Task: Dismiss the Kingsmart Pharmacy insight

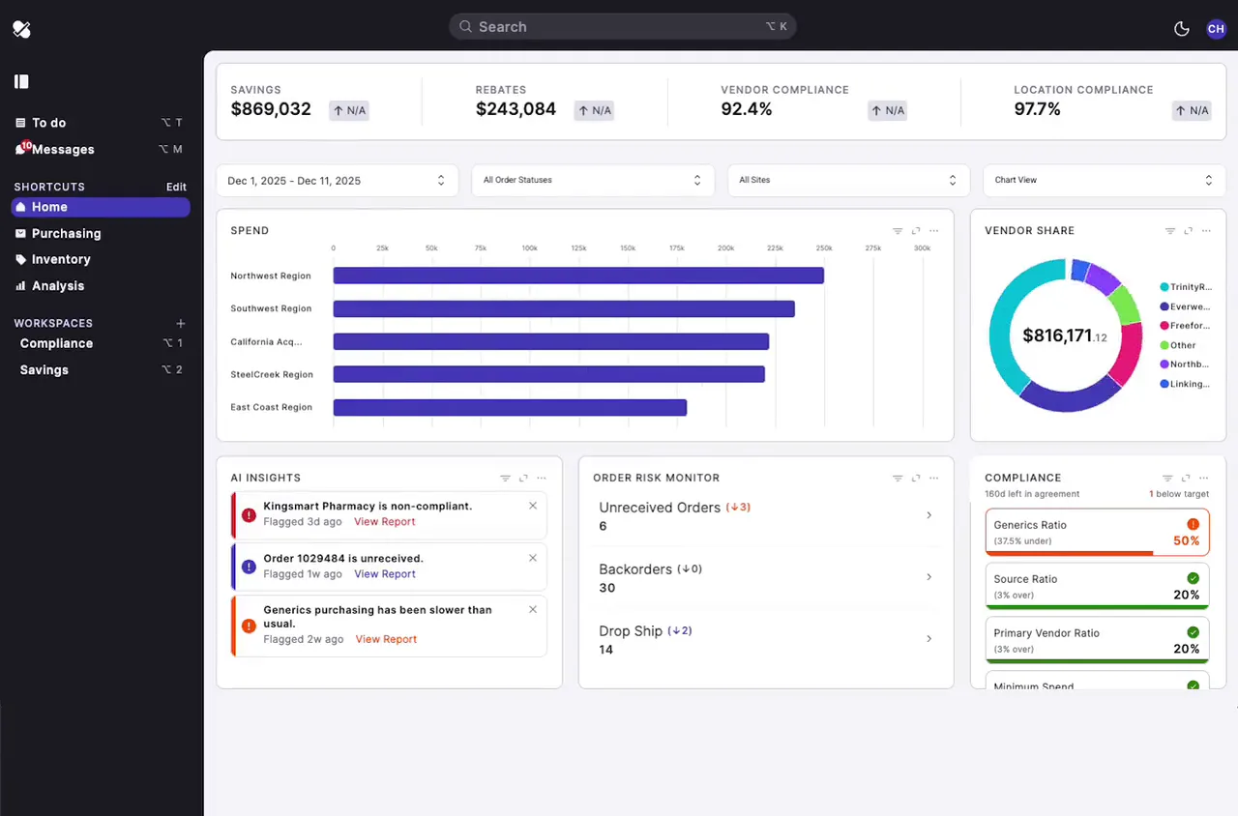Action: tap(533, 506)
